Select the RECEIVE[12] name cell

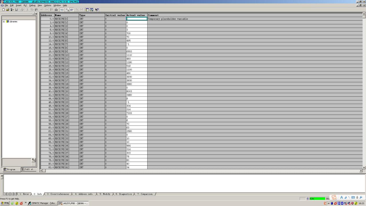tap(66, 62)
